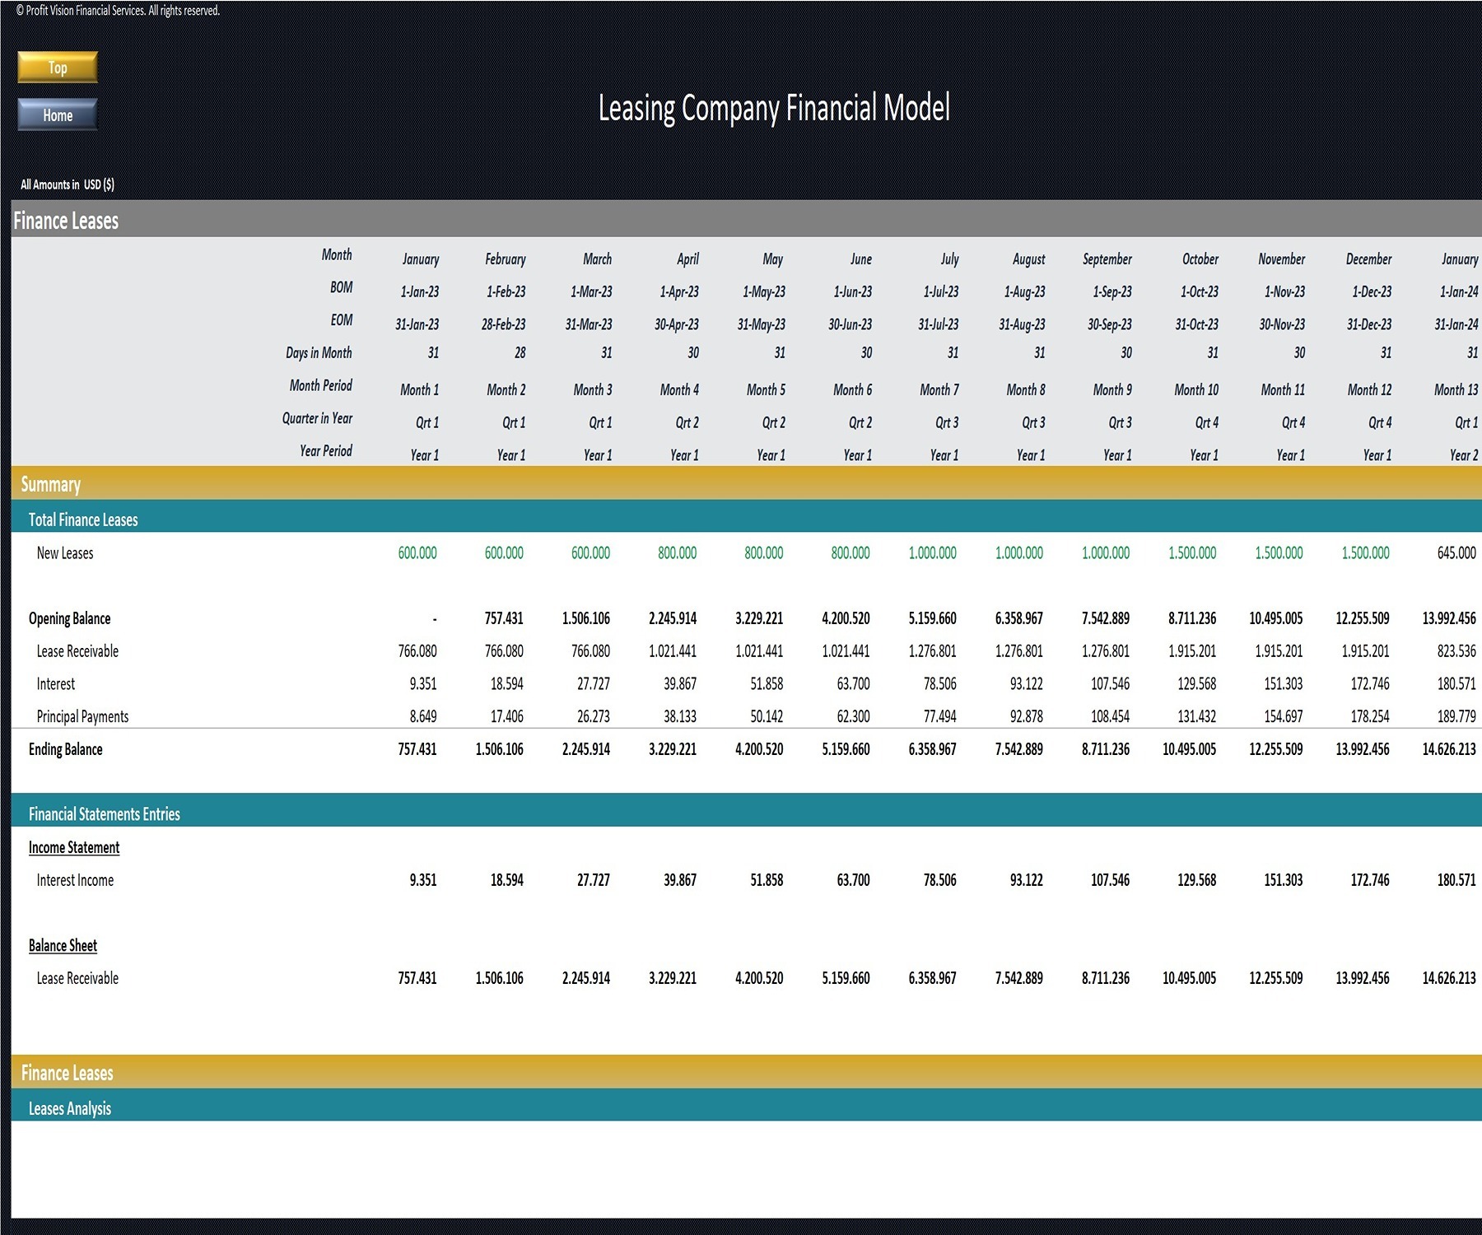Select the Principal Payments row label
This screenshot has height=1235, width=1482.
[x=81, y=716]
